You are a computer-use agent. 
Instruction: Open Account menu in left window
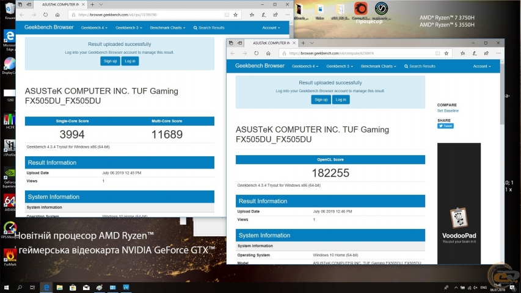click(x=271, y=28)
